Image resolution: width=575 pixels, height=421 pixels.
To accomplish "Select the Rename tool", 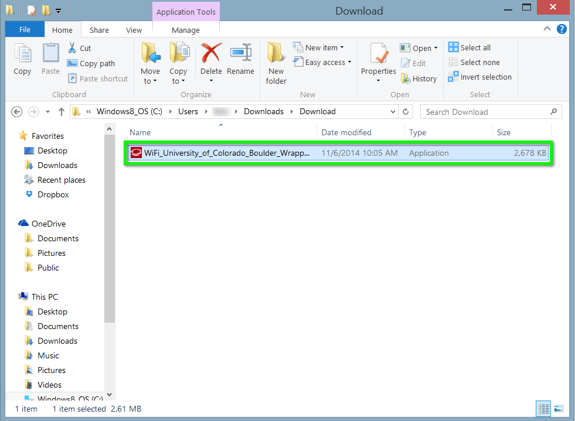I will click(x=240, y=61).
